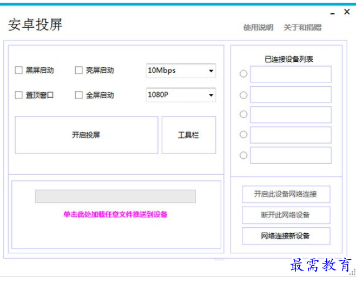
Task: Click the third connected device field
Action: [x=291, y=115]
